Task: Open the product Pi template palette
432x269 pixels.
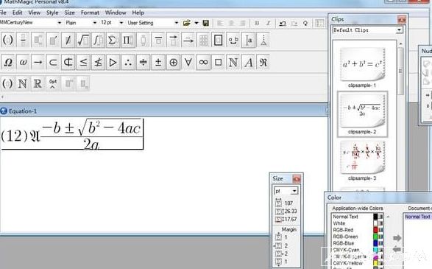Action: (x=128, y=41)
